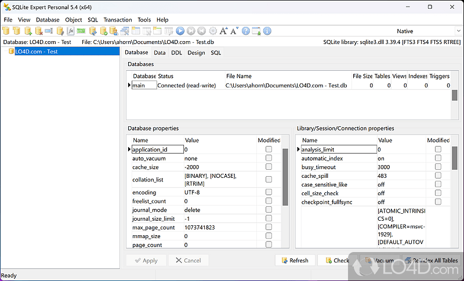Click the window with green download arrow icon
This screenshot has height=281, width=464.
click(x=256, y=31)
